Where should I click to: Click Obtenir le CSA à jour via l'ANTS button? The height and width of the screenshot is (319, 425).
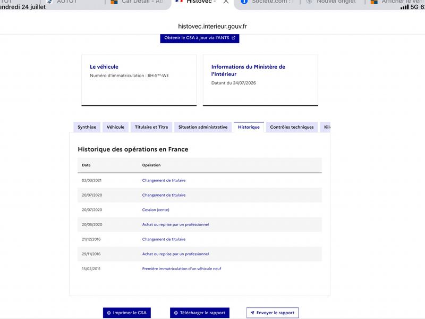click(x=200, y=38)
